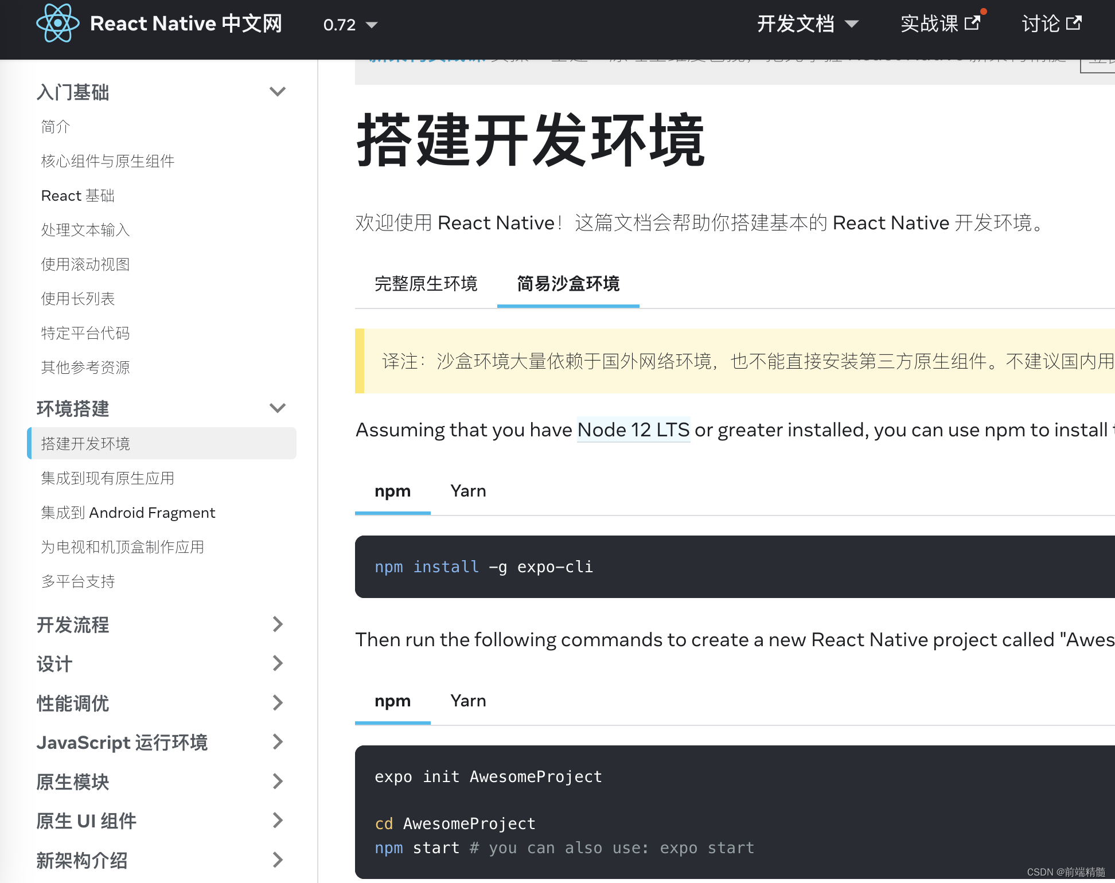Select Yarn tab above expo-cli install
Image resolution: width=1115 pixels, height=883 pixels.
(468, 491)
